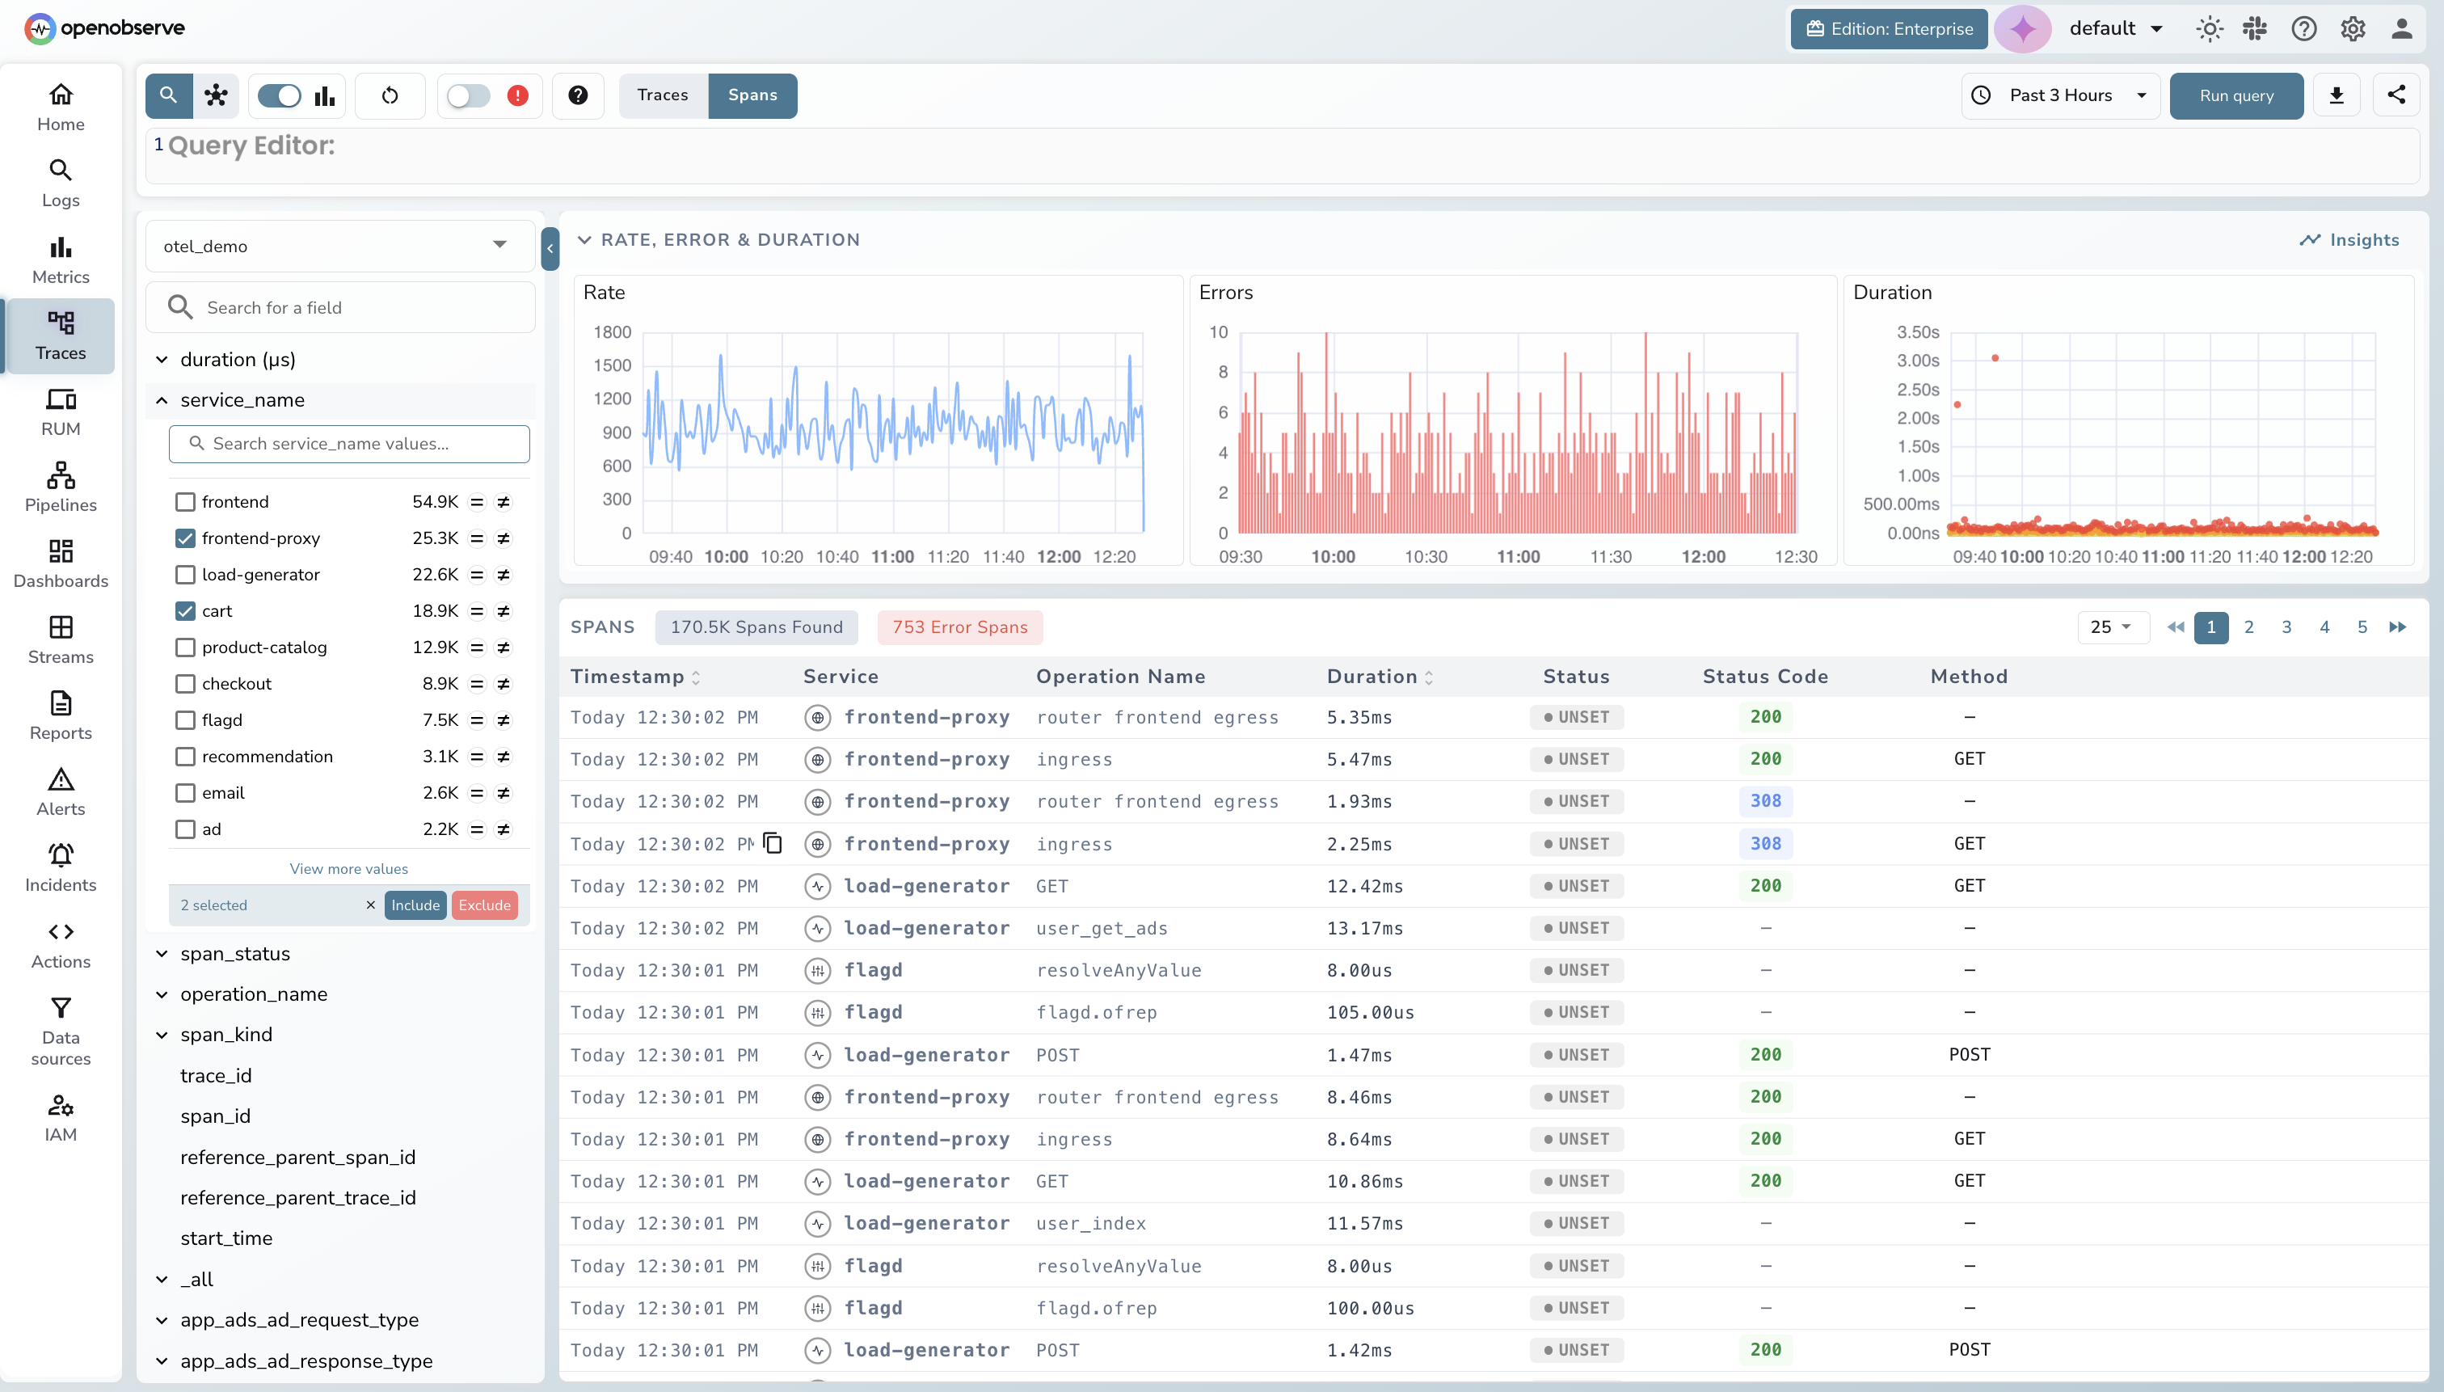The width and height of the screenshot is (2444, 1392).
Task: Open the query help icon in the toolbar
Action: pos(578,95)
